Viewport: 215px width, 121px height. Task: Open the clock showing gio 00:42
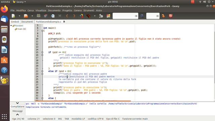tap(113, 2)
